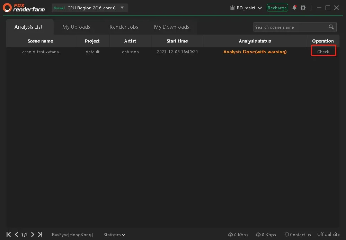Click the search magnifier icon
The width and height of the screenshot is (346, 240).
[x=331, y=27]
